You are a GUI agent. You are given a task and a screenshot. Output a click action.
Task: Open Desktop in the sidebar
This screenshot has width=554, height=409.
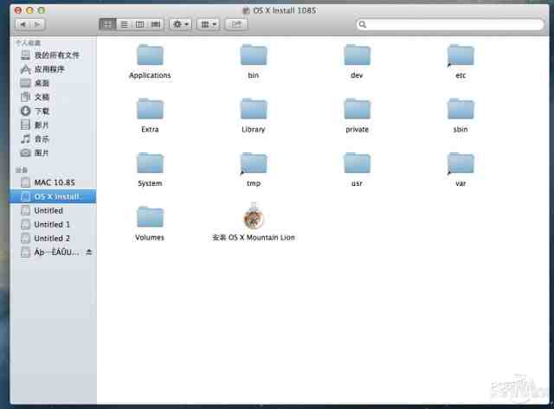point(53,83)
